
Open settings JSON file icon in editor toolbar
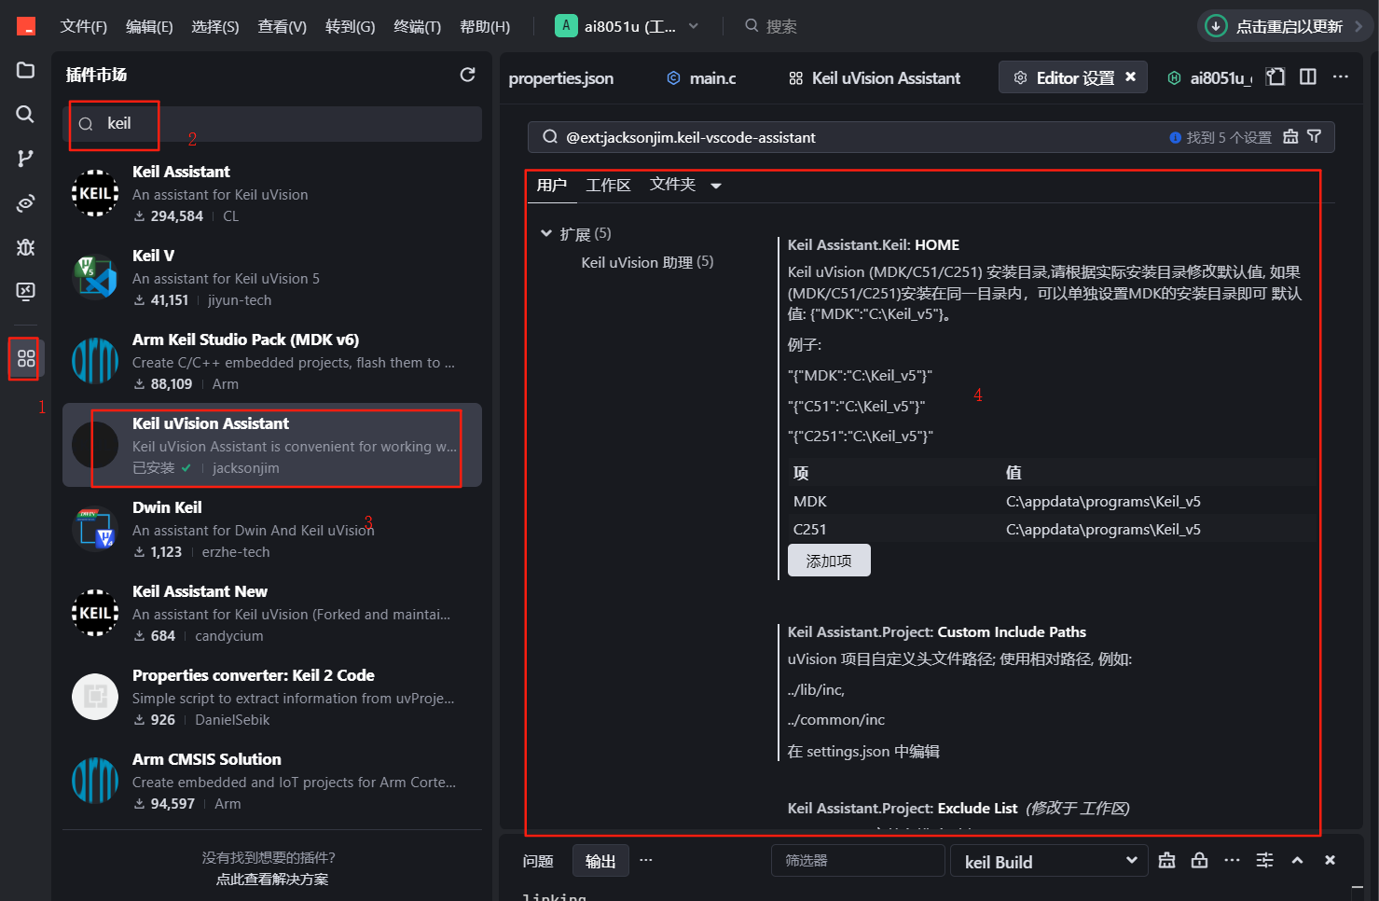(x=1276, y=77)
